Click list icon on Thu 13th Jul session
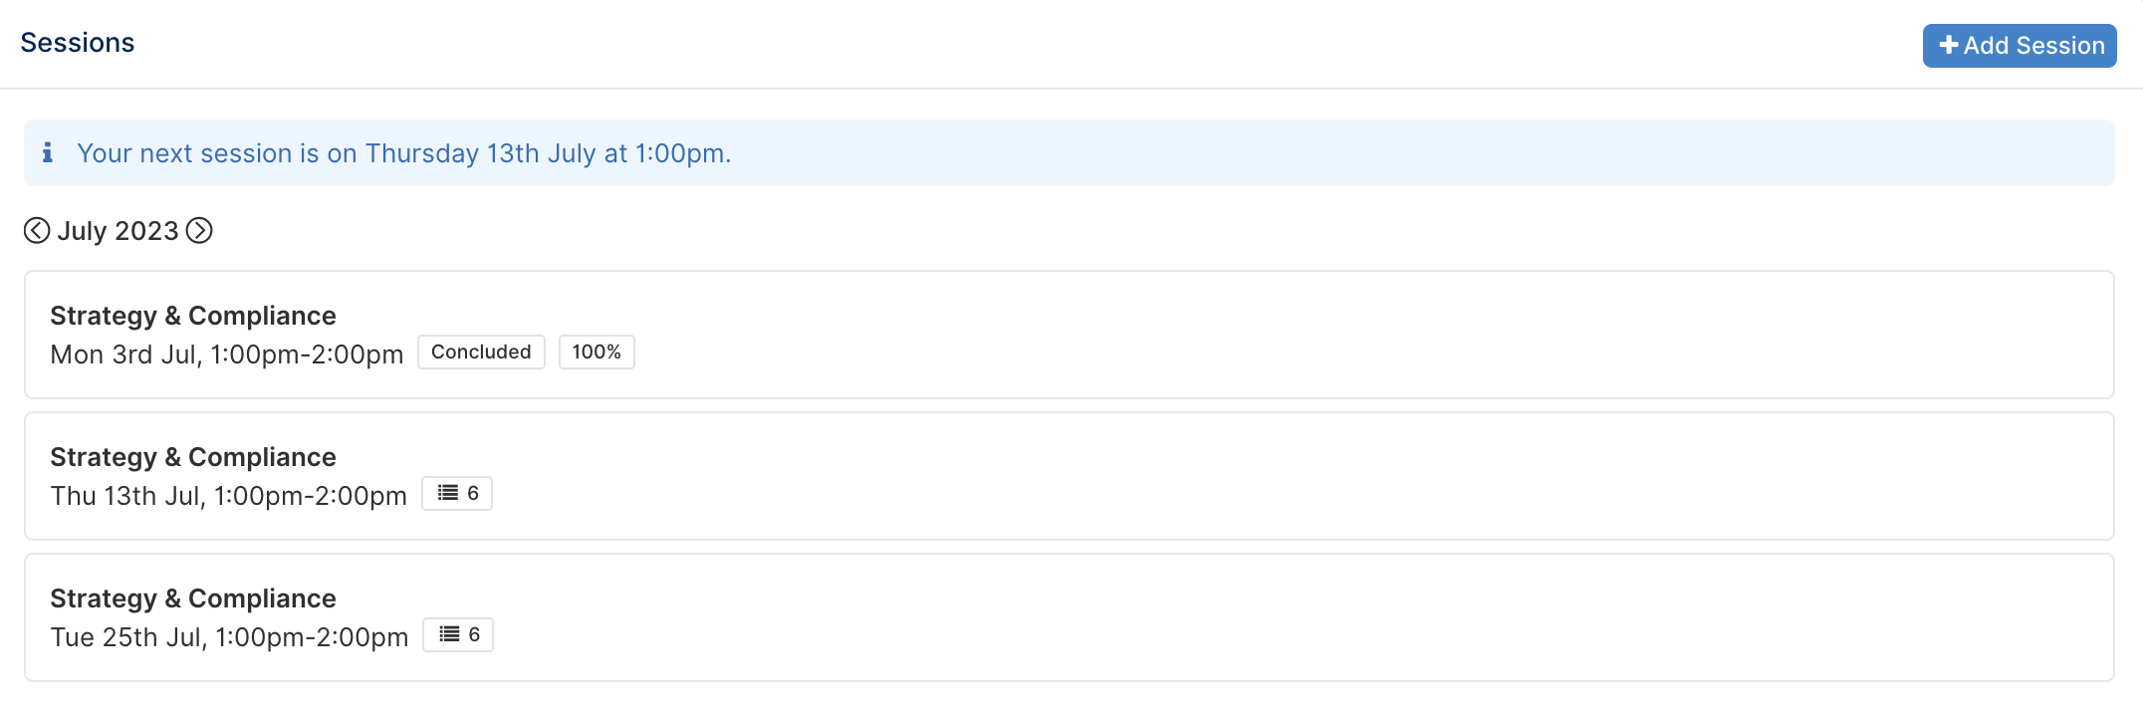Screen dimensions: 2143x711 (448, 493)
